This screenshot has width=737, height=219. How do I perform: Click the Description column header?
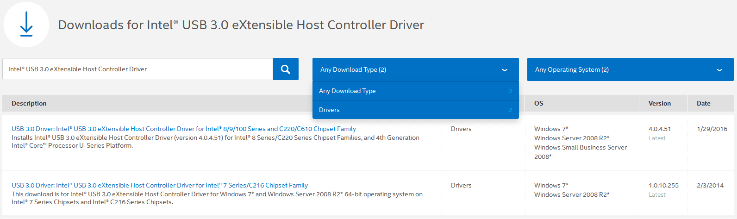(x=29, y=103)
